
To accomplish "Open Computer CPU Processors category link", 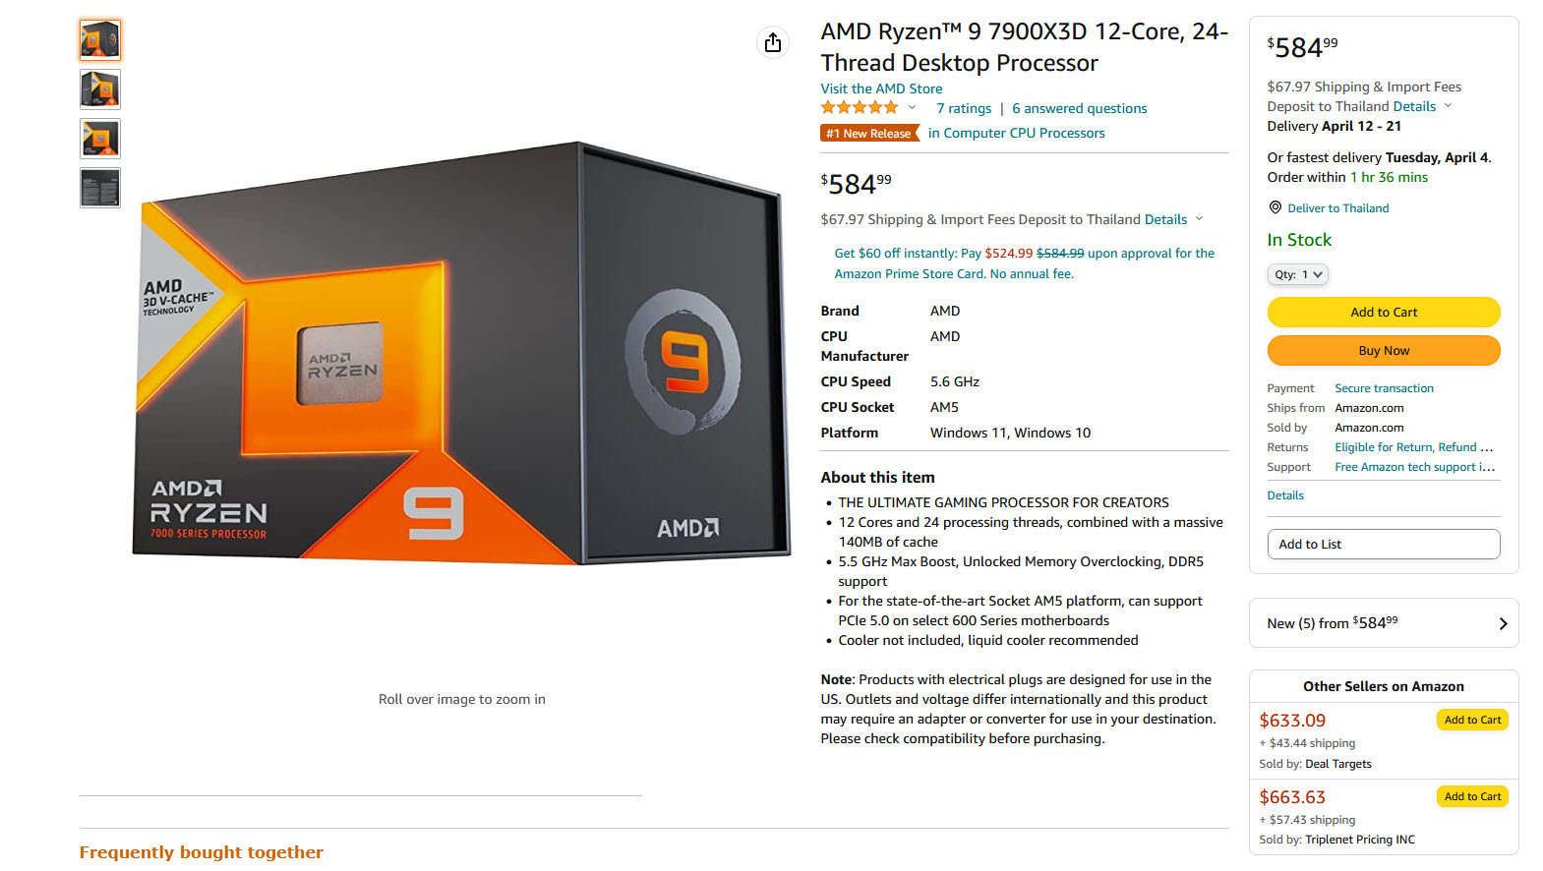I will coord(1016,133).
